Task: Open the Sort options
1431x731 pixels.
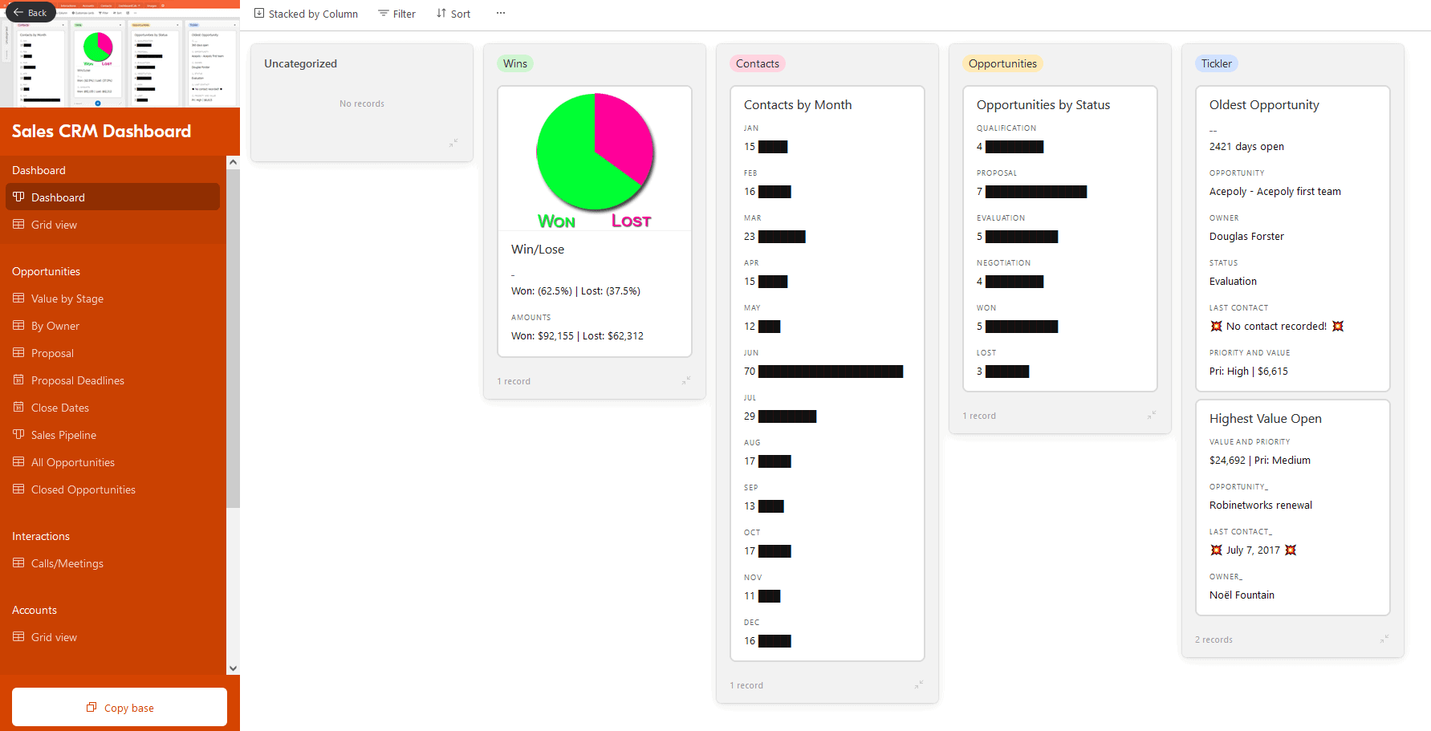Action: 453,14
